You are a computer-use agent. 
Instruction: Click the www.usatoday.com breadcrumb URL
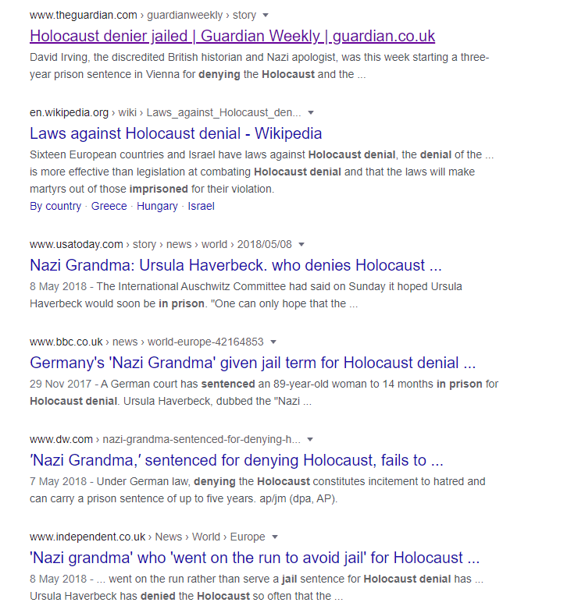click(x=161, y=244)
